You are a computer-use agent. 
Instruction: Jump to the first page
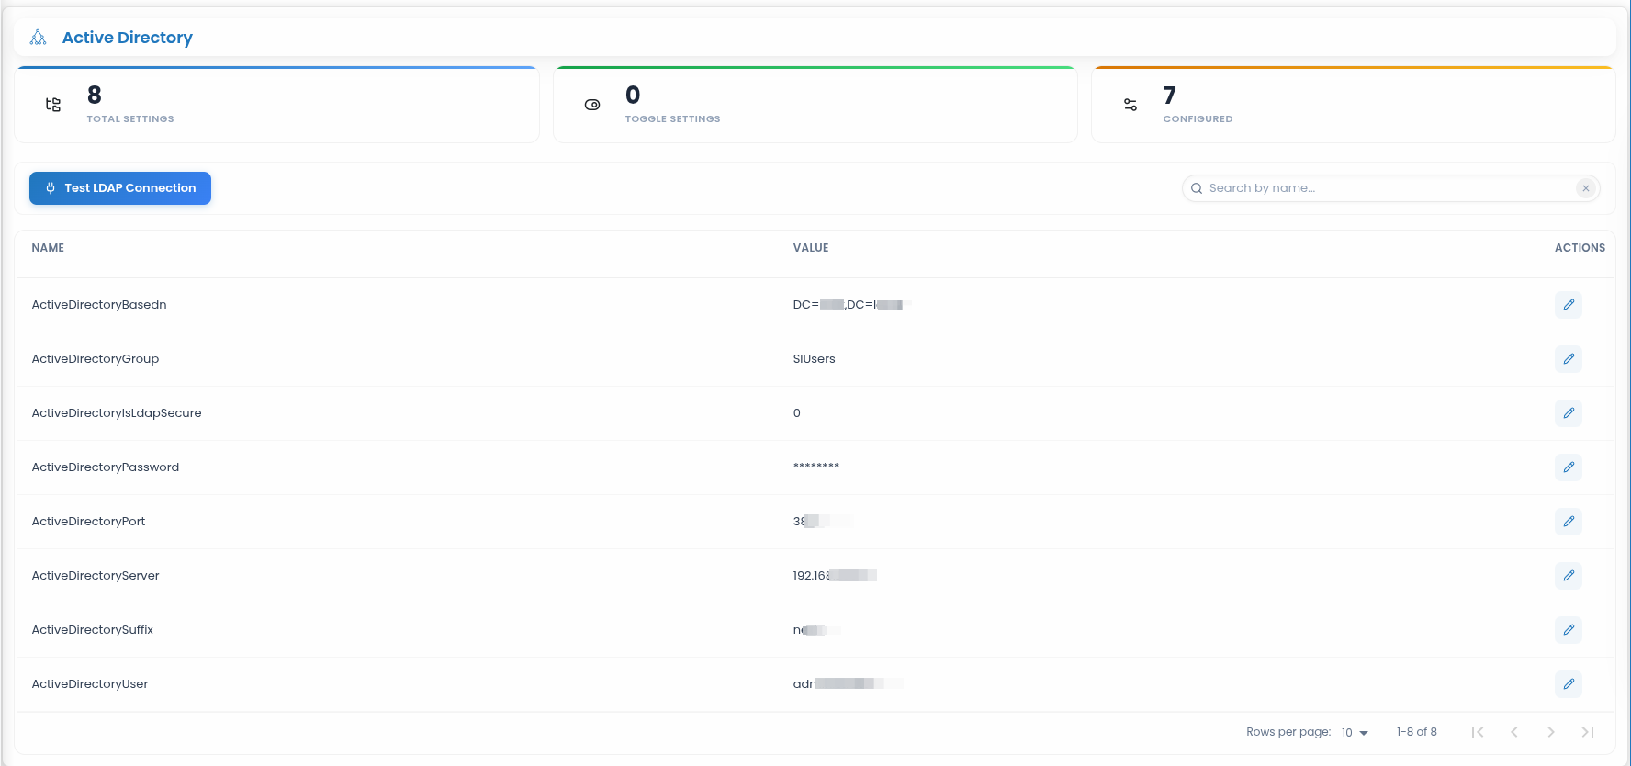(1478, 732)
